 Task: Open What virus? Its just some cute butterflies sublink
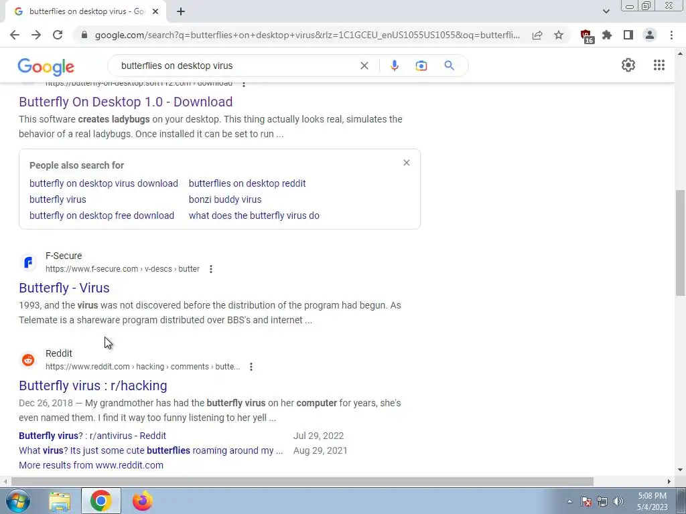pyautogui.click(x=151, y=450)
